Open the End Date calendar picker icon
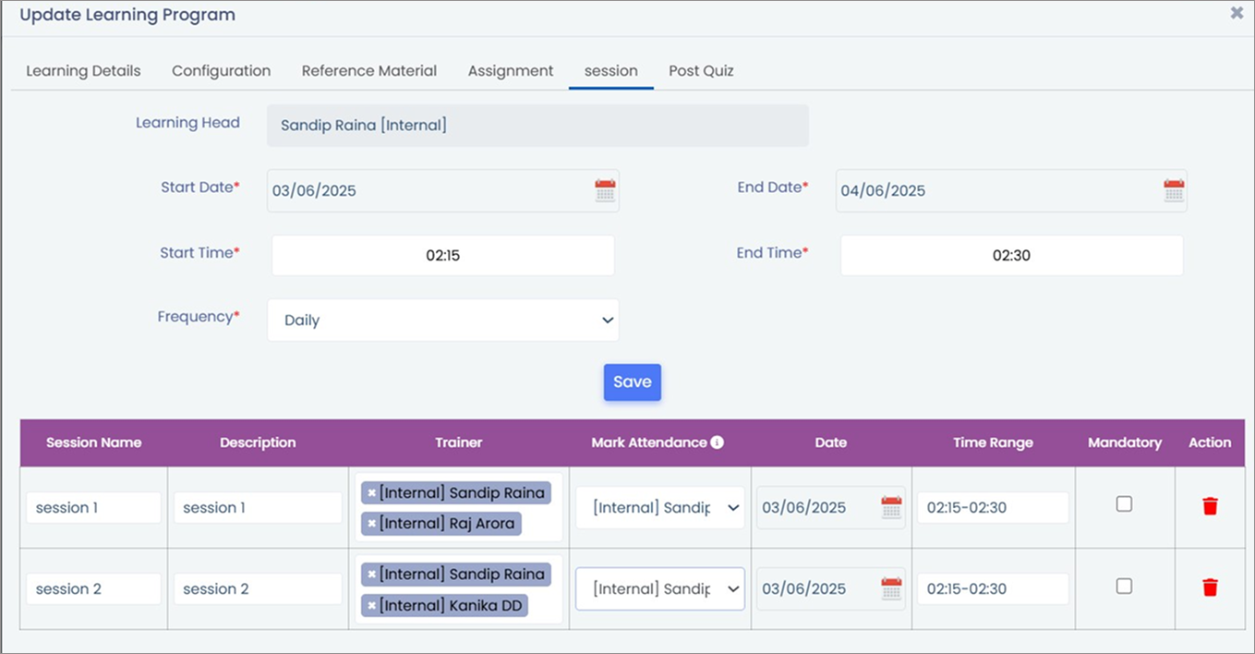Screen dimensions: 1255x654 [x=1173, y=191]
